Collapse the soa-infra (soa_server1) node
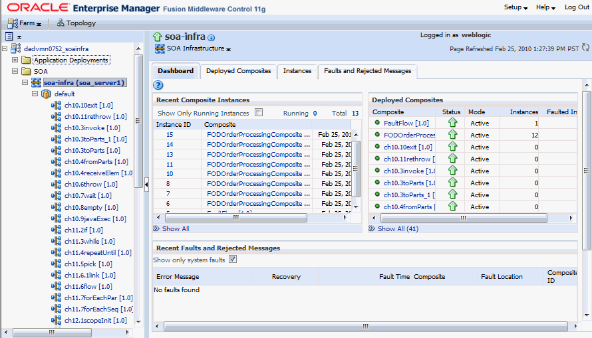Screen dimensions: 592x338 tap(25, 82)
